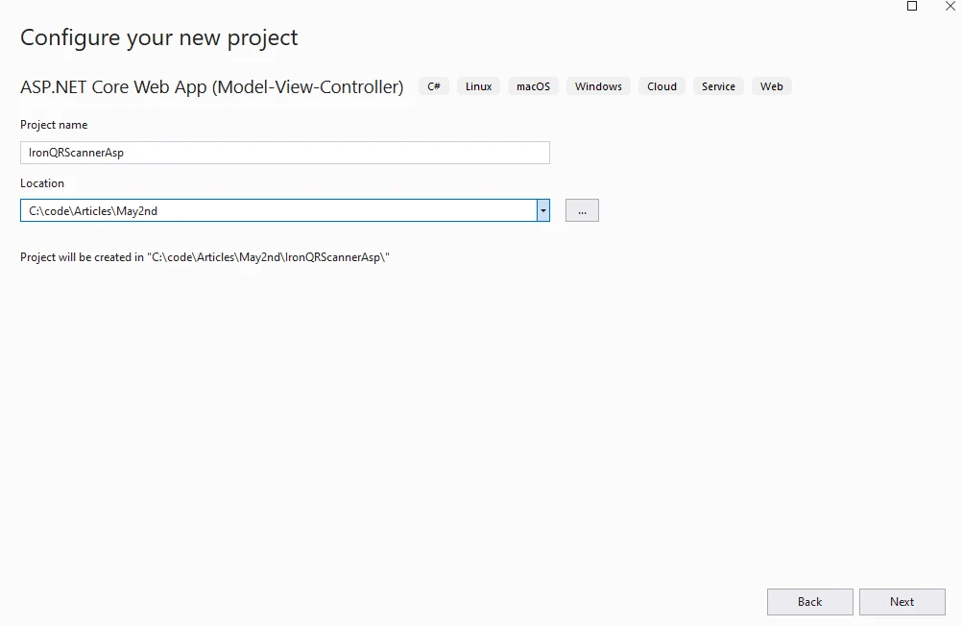Click the macOS platform tag
This screenshot has width=962, height=626.
point(533,86)
